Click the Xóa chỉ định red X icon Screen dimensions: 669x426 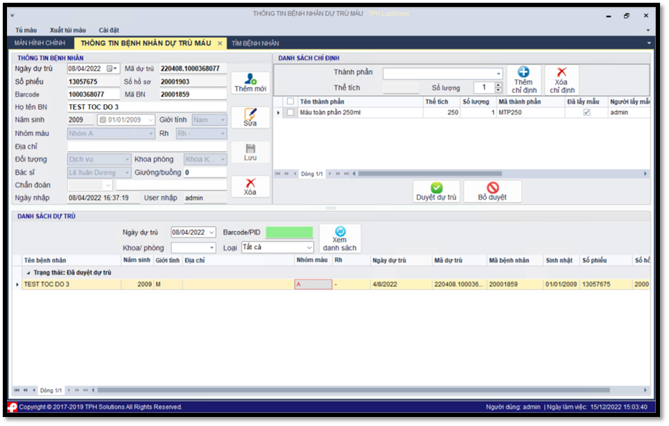point(561,72)
